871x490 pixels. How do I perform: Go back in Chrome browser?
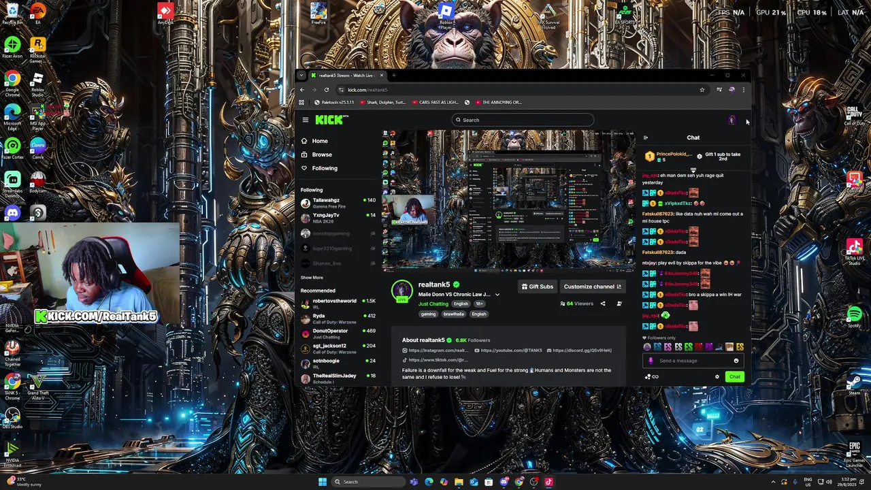pyautogui.click(x=302, y=90)
